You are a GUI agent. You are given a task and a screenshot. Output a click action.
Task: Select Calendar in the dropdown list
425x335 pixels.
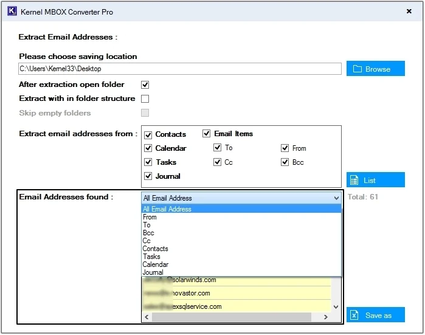pyautogui.click(x=241, y=264)
